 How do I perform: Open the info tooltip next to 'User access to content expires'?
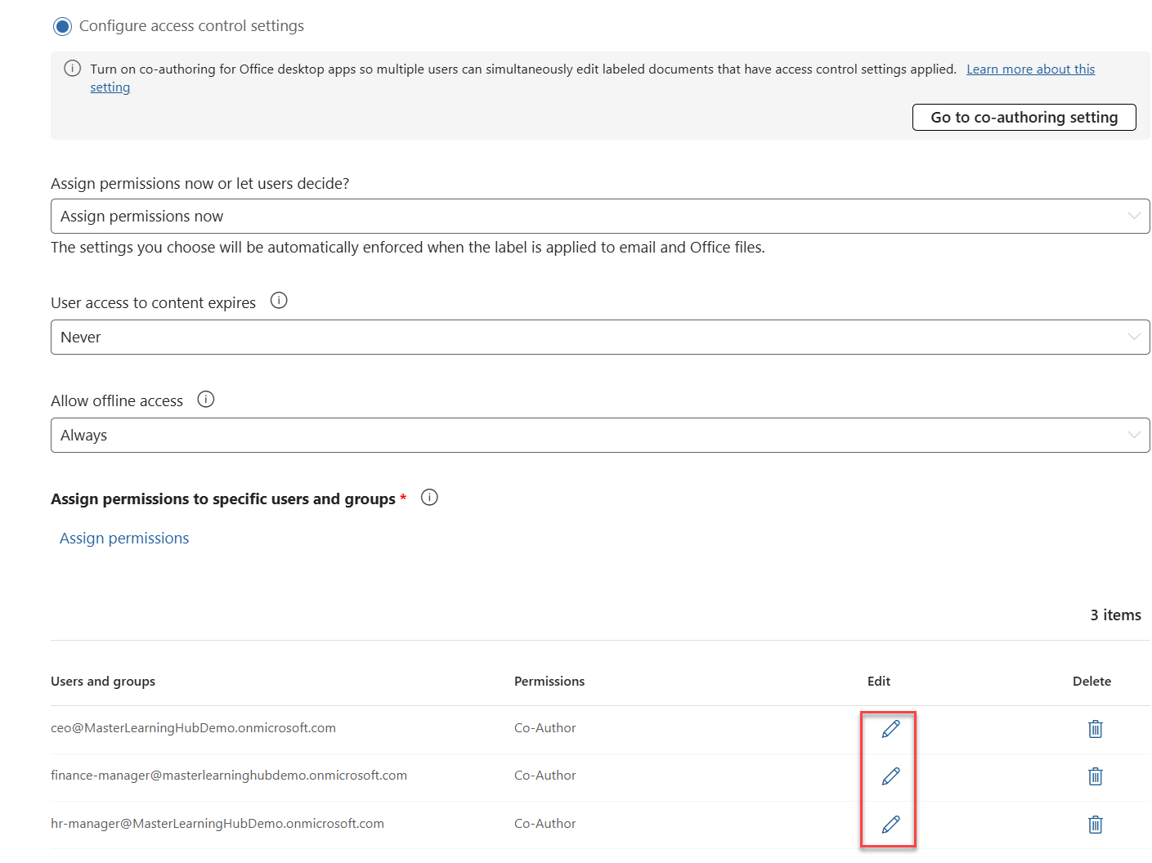coord(278,301)
